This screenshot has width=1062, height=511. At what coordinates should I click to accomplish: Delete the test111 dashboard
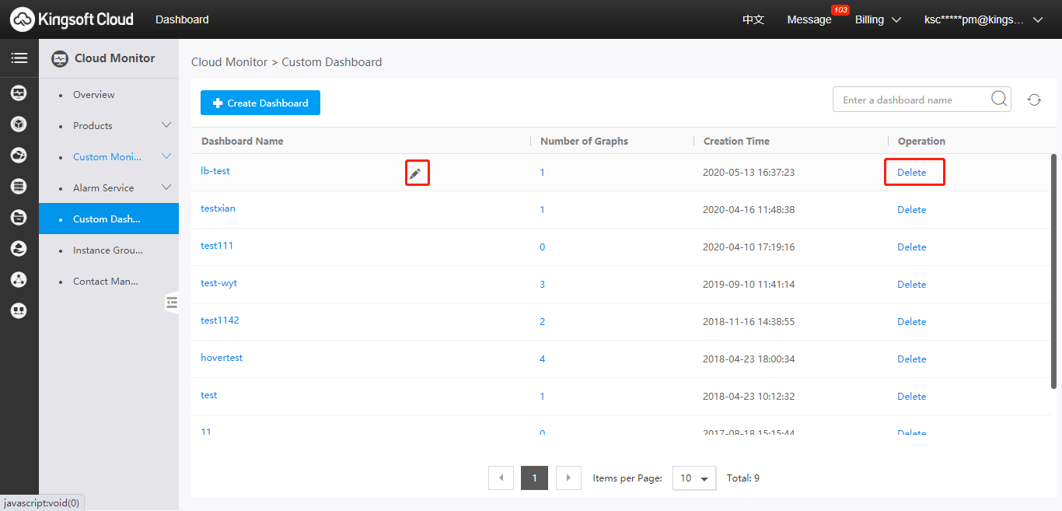[912, 247]
